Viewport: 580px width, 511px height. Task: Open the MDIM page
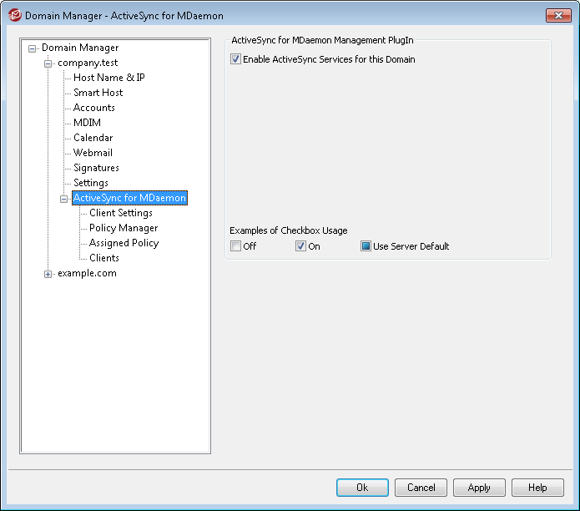(87, 123)
